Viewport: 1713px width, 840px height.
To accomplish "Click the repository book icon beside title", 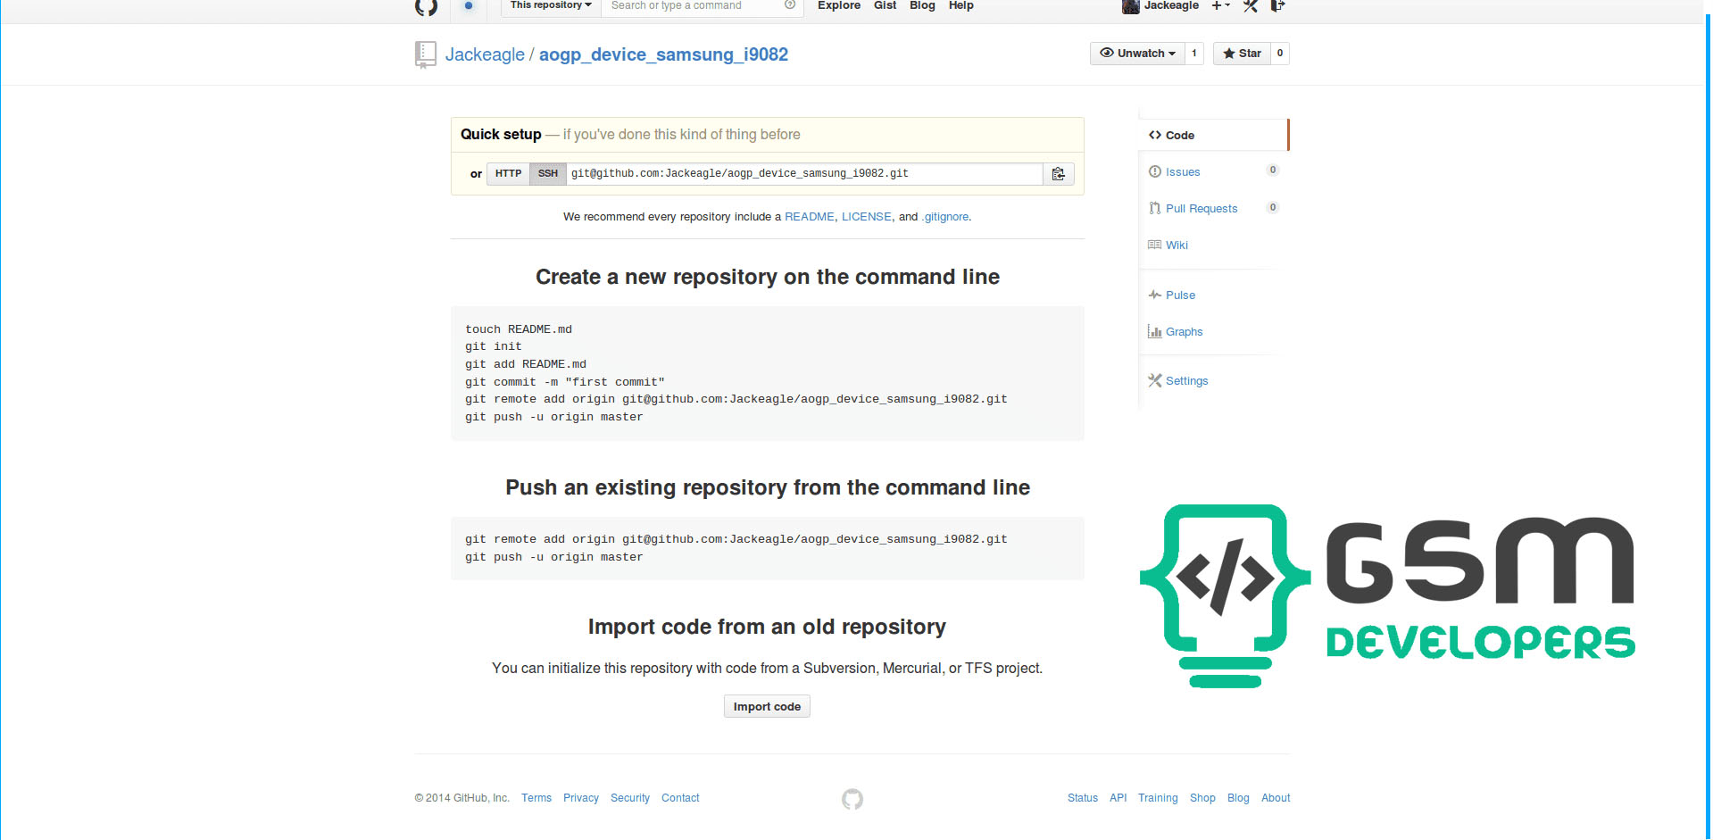I will pos(426,54).
